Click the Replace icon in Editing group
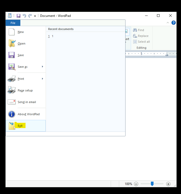 point(135,36)
